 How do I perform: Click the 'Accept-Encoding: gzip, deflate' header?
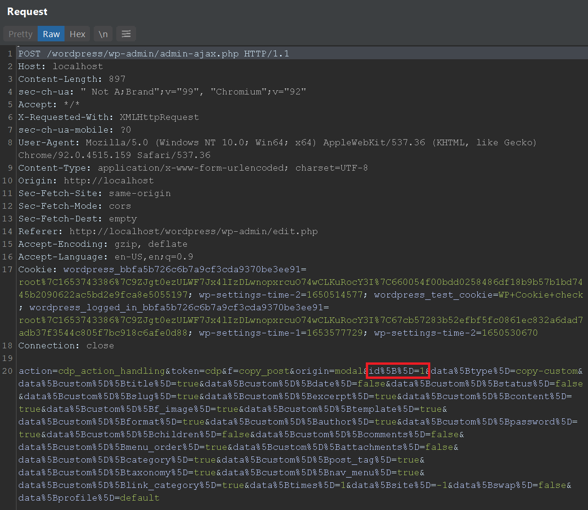pos(103,244)
